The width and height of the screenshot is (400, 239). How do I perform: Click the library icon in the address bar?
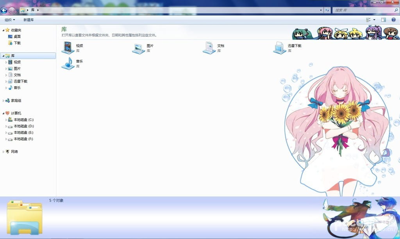23,10
